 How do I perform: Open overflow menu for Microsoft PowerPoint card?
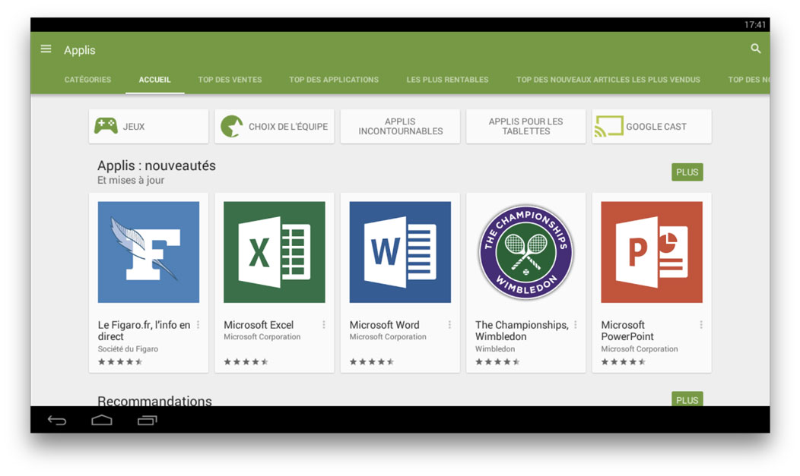[x=701, y=325]
